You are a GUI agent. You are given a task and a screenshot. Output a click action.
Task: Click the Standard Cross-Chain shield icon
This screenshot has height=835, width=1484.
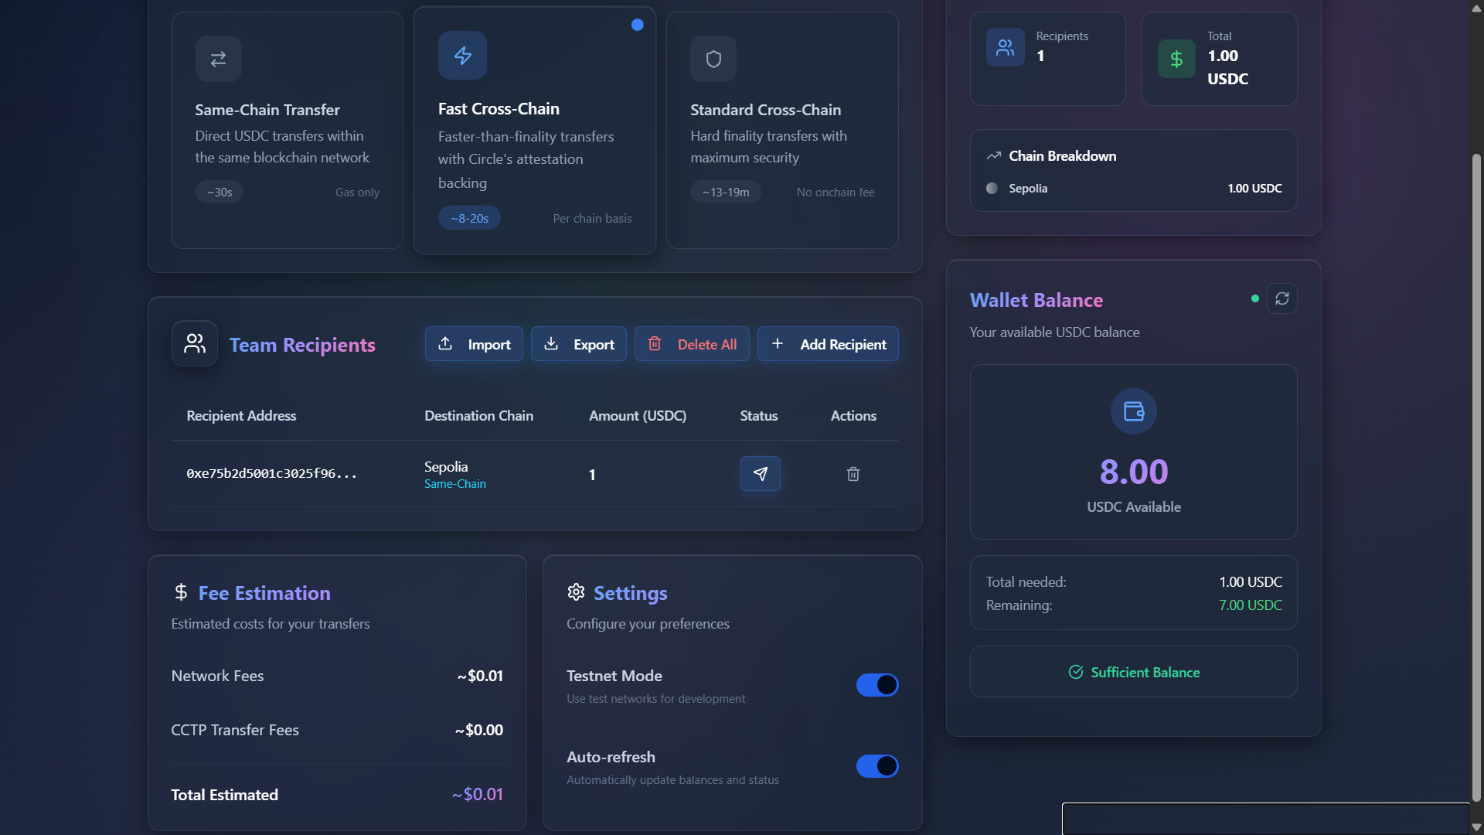click(713, 59)
